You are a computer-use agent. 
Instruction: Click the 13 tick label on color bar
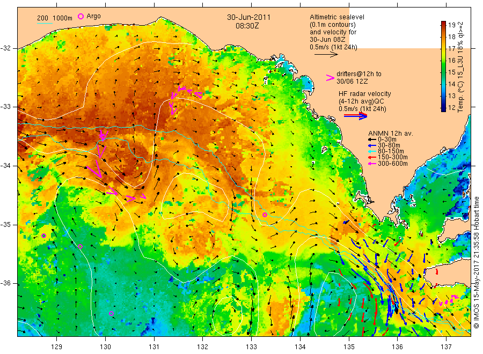pos(451,95)
